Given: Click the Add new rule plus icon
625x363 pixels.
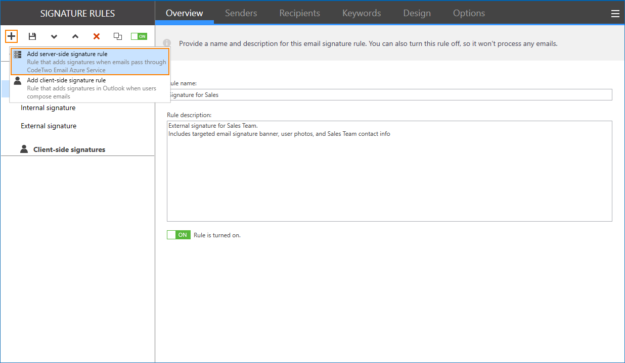Looking at the screenshot, I should [11, 36].
